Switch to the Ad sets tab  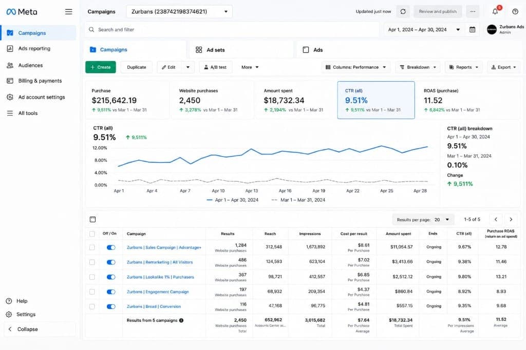pos(241,50)
